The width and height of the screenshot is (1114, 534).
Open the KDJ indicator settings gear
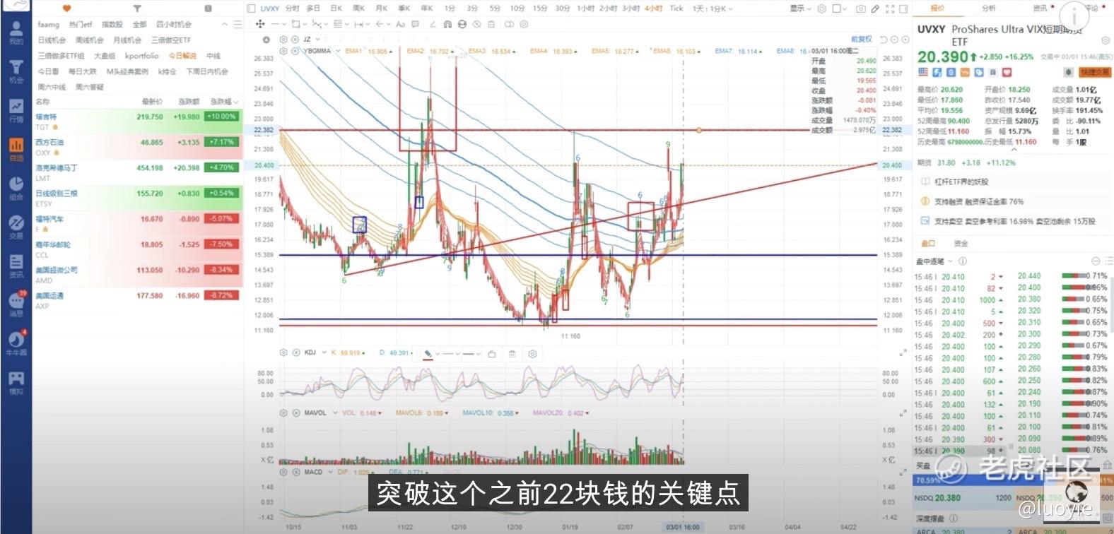(283, 352)
